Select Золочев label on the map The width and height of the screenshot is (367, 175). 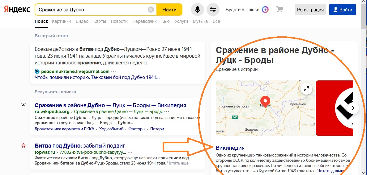(x=252, y=129)
